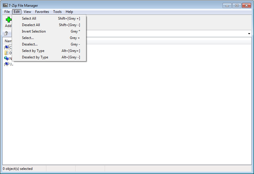Image resolution: width=254 pixels, height=174 pixels.
Task: Maximize the 7-Zip File Manager window
Action: pyautogui.click(x=237, y=6)
